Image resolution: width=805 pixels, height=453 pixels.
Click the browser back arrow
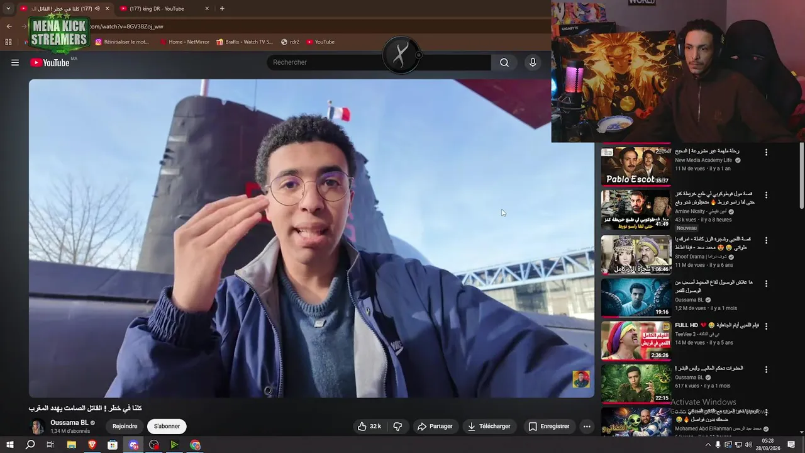[9, 26]
